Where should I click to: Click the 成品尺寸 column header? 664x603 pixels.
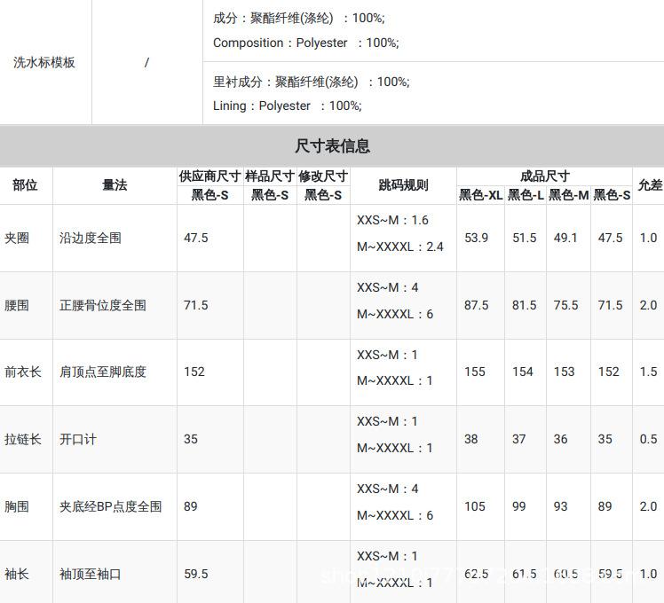pos(544,176)
